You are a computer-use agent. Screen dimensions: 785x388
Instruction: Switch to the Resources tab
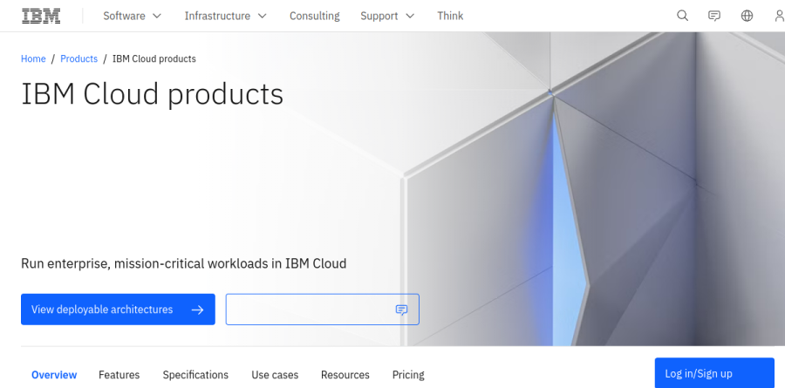pos(345,374)
